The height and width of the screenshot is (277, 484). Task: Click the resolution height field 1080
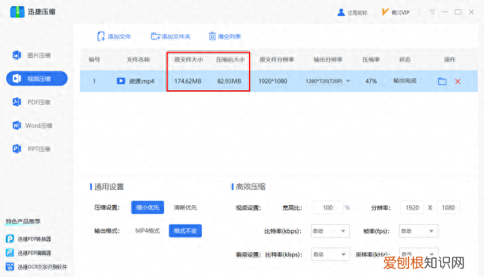click(448, 207)
